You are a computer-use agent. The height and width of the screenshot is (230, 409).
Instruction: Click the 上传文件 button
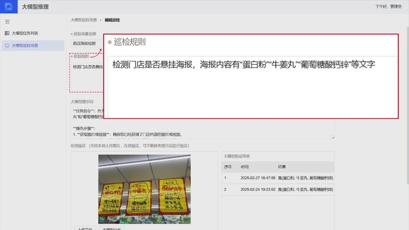[85, 228]
